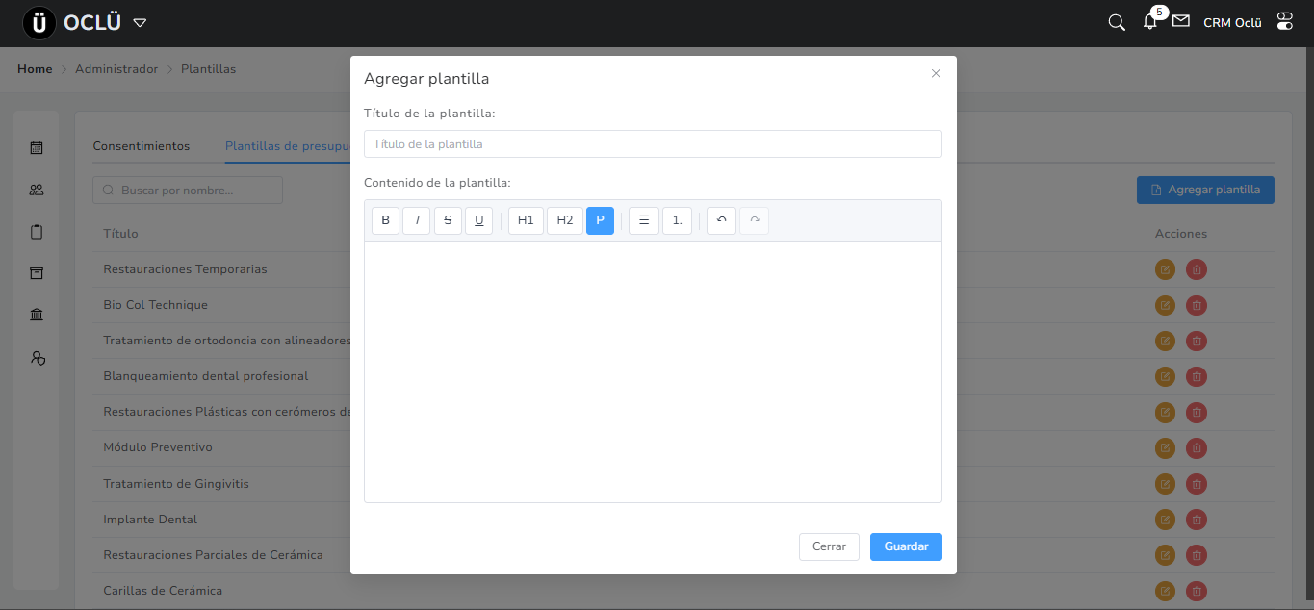Select the Implante Dental row text
Screen dimensions: 1314x610
(x=150, y=520)
